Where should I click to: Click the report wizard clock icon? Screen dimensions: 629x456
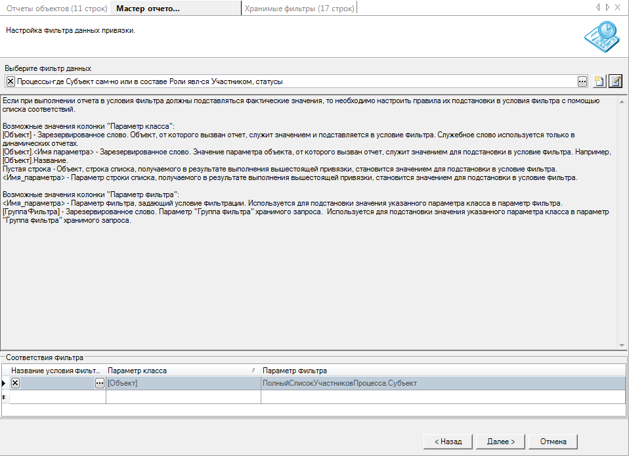[600, 38]
